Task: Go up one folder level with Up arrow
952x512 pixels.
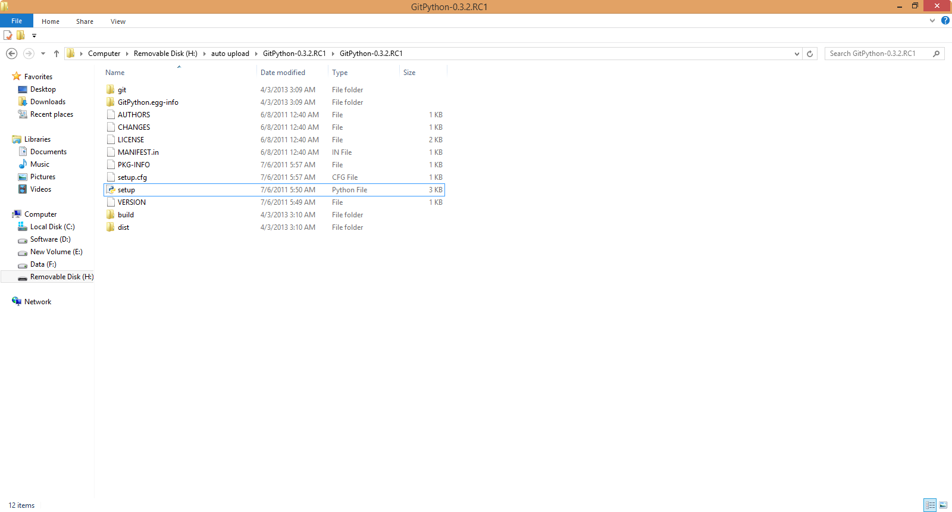Action: (x=57, y=54)
